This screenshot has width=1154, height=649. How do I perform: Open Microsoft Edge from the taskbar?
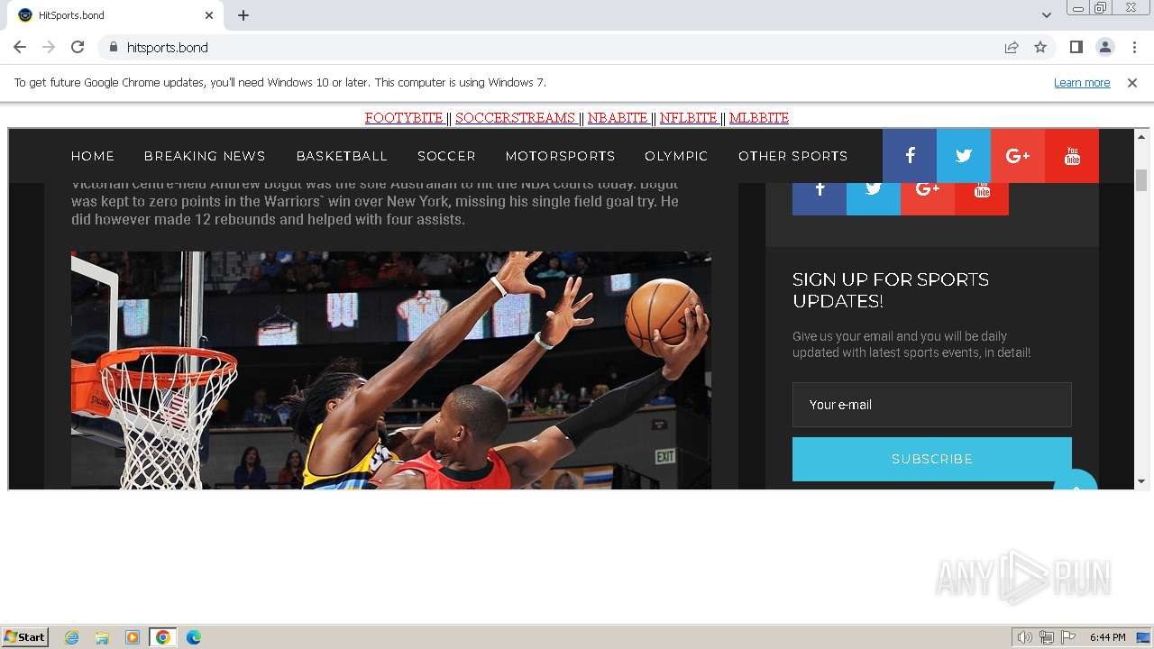pos(194,637)
